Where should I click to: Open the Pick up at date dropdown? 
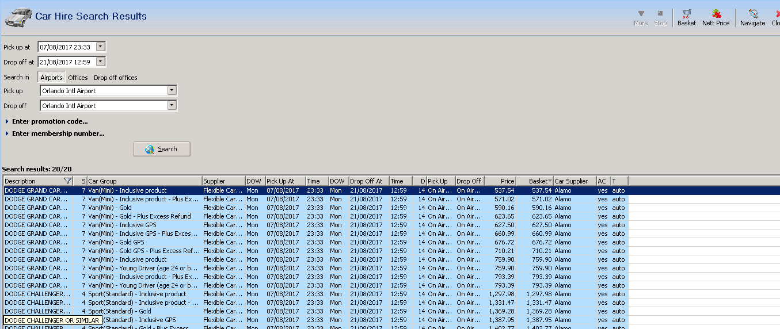pos(101,47)
